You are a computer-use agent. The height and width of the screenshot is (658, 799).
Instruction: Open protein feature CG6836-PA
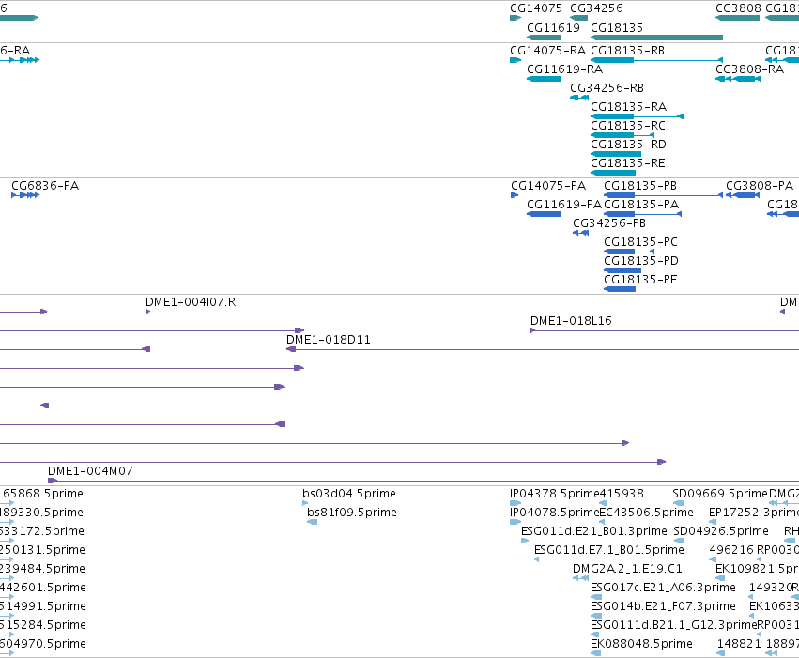point(25,195)
